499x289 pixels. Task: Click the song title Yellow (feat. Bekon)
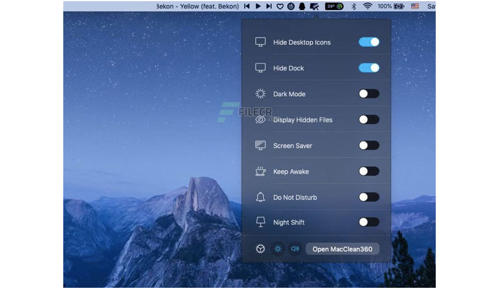pyautogui.click(x=210, y=7)
